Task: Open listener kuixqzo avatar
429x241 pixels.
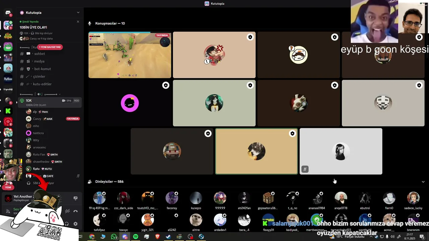Action: click(196, 198)
